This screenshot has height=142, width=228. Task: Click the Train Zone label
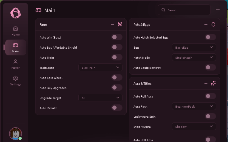[x=47, y=68]
